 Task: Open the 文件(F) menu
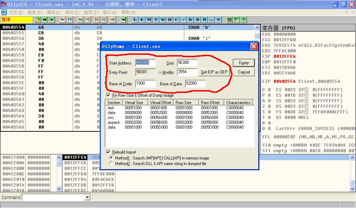point(16,12)
